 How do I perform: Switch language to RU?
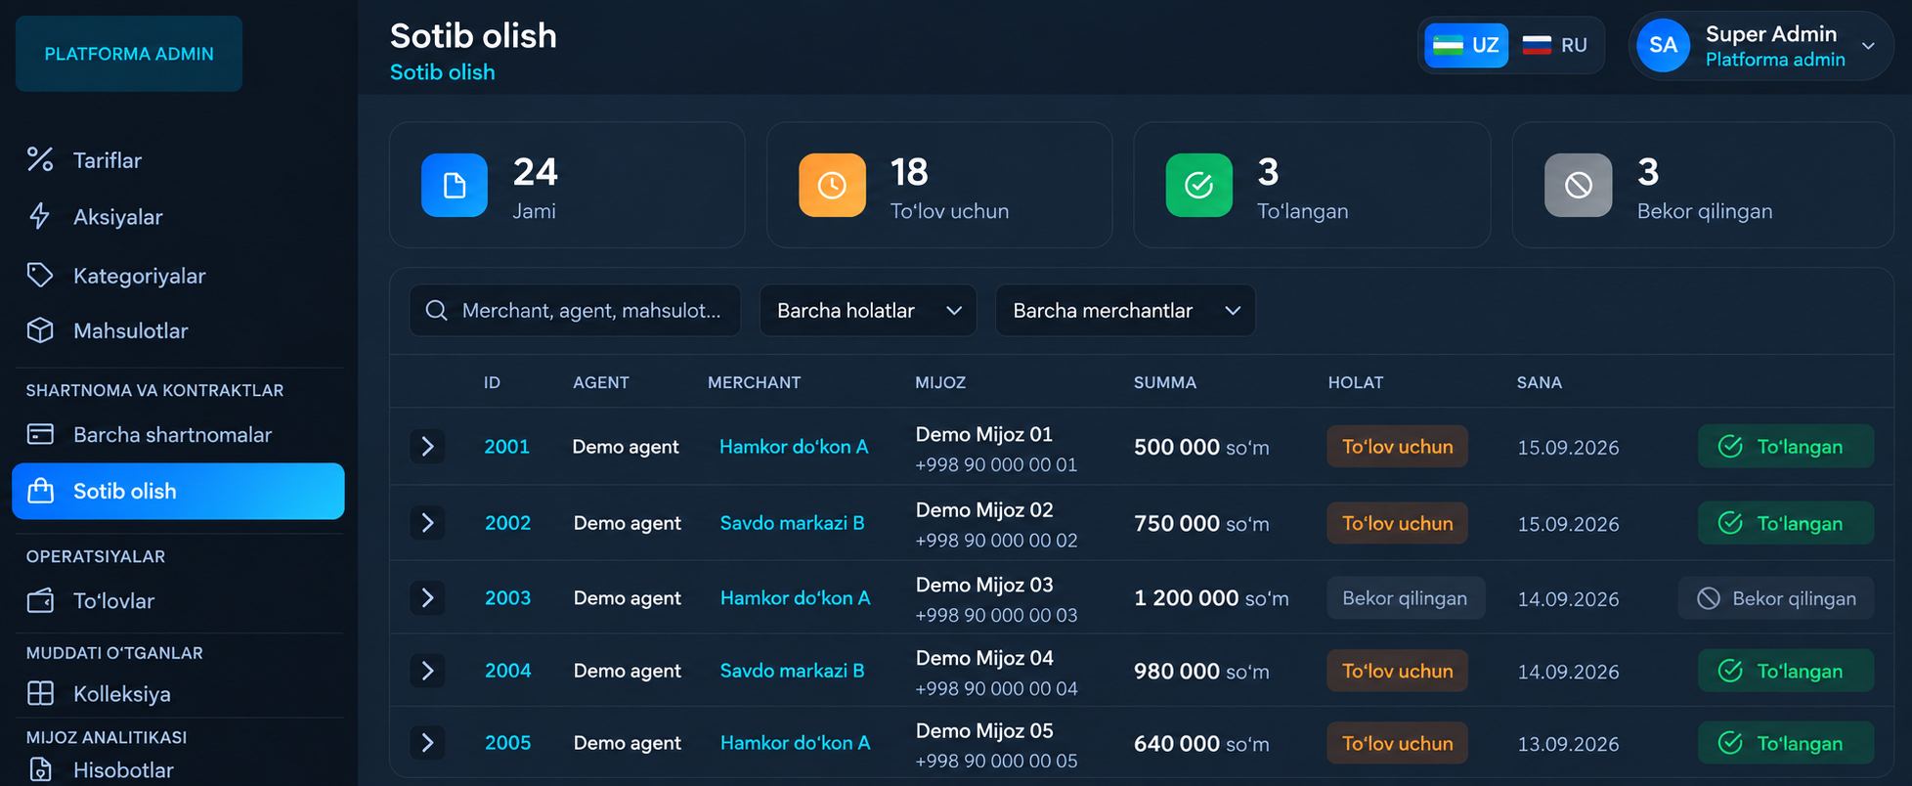point(1555,45)
